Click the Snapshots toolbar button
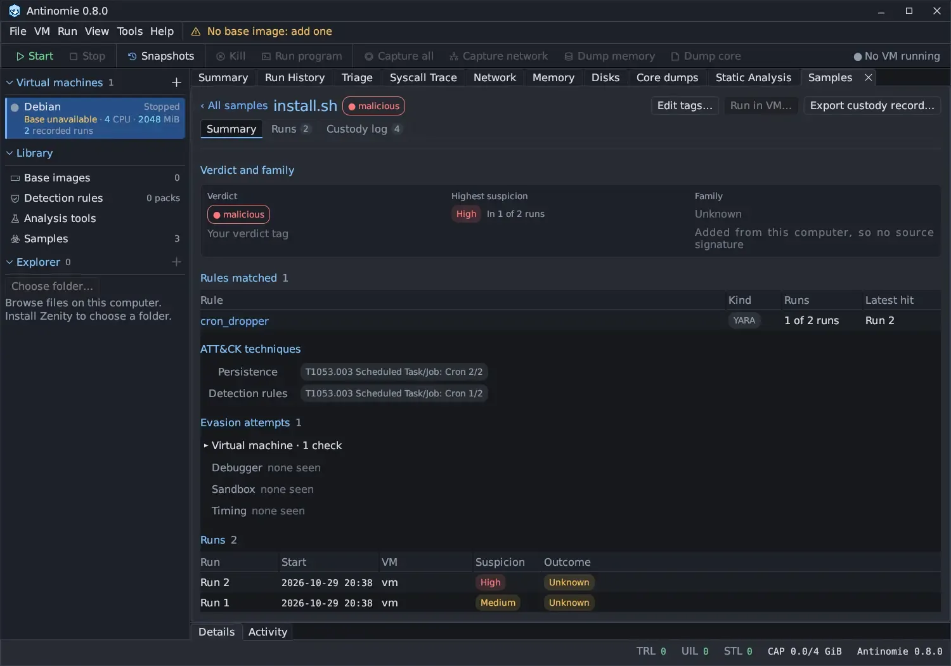This screenshot has height=666, width=951. pyautogui.click(x=161, y=56)
